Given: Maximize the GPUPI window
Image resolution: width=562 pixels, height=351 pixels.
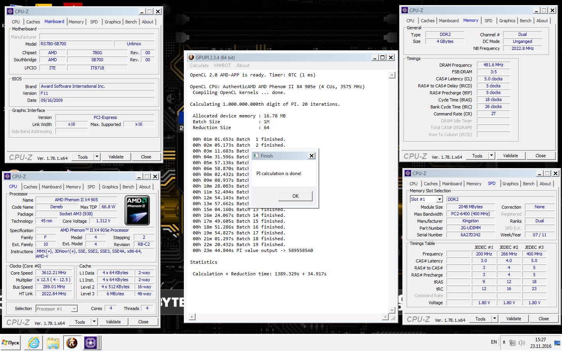Looking at the screenshot, I should tap(383, 57).
